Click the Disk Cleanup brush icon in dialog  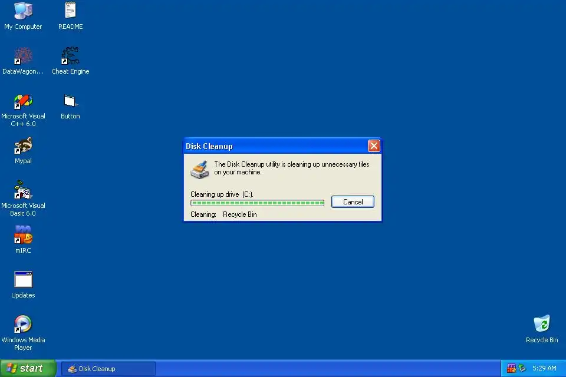pyautogui.click(x=200, y=170)
